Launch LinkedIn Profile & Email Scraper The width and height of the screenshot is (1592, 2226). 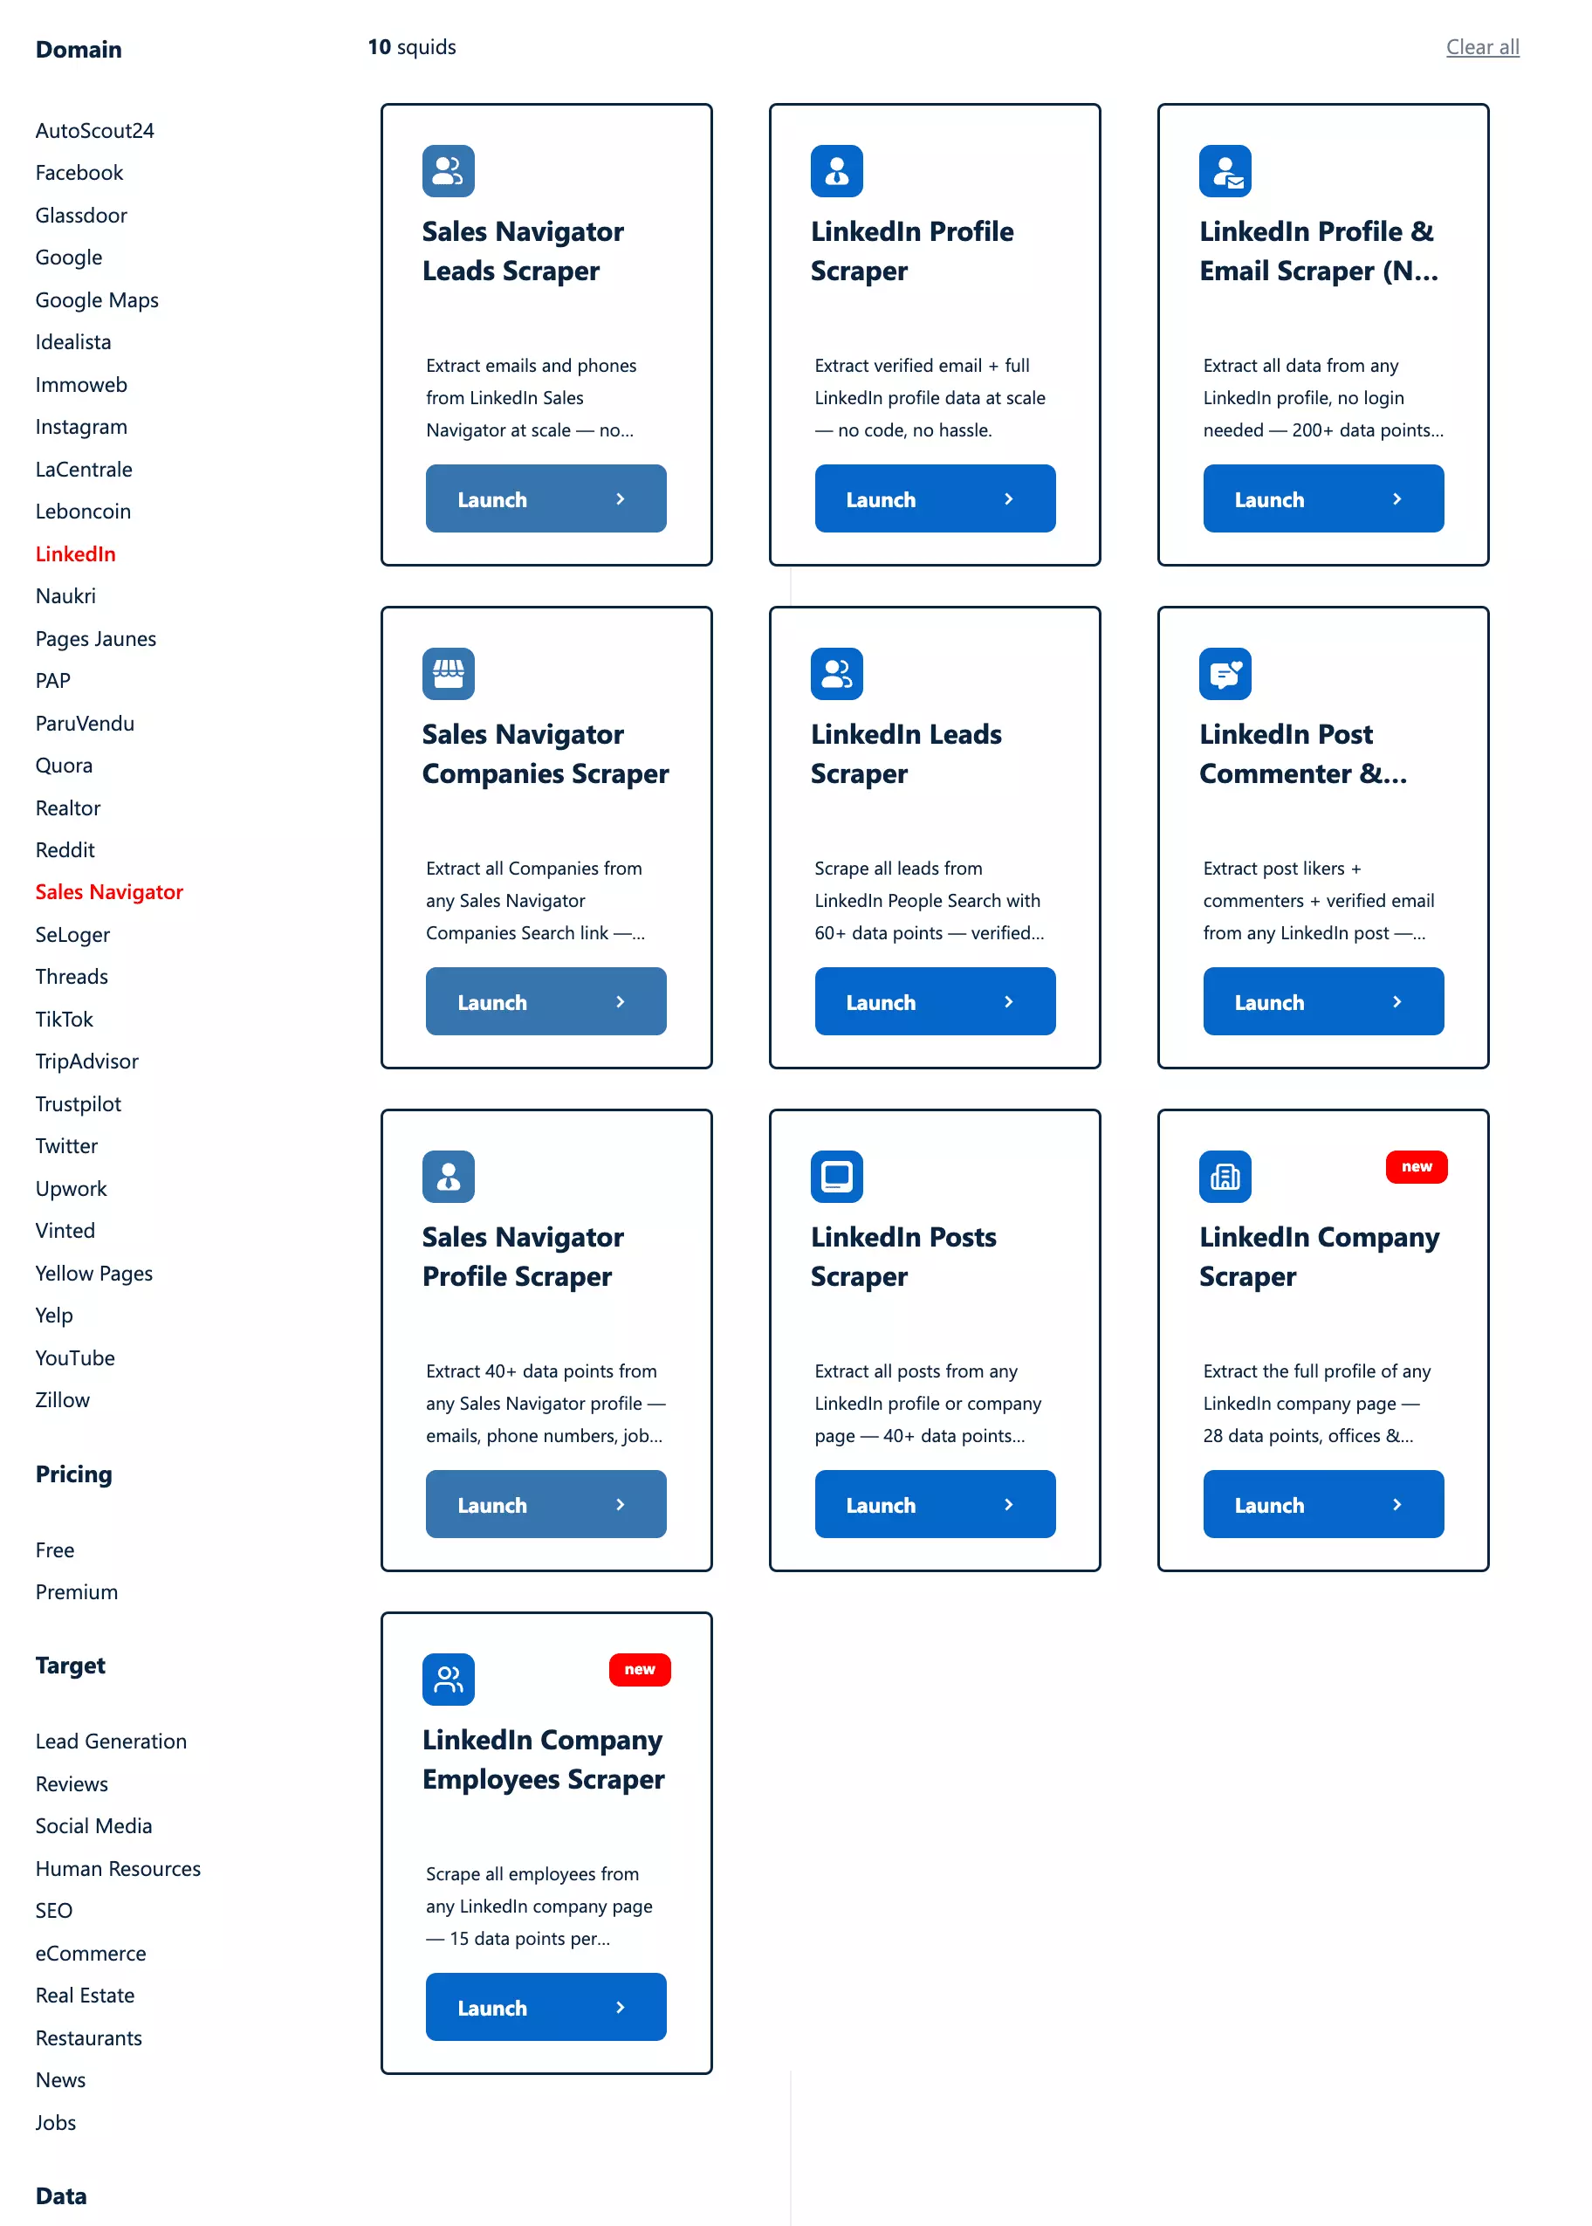click(1322, 499)
